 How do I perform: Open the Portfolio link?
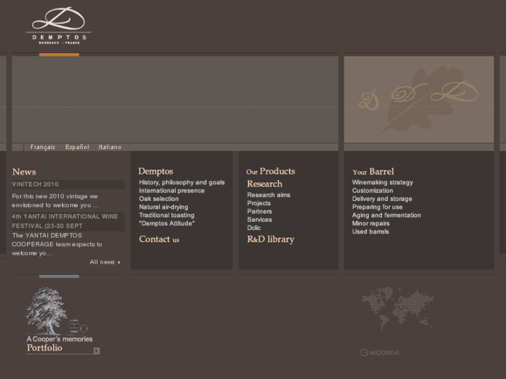45,348
